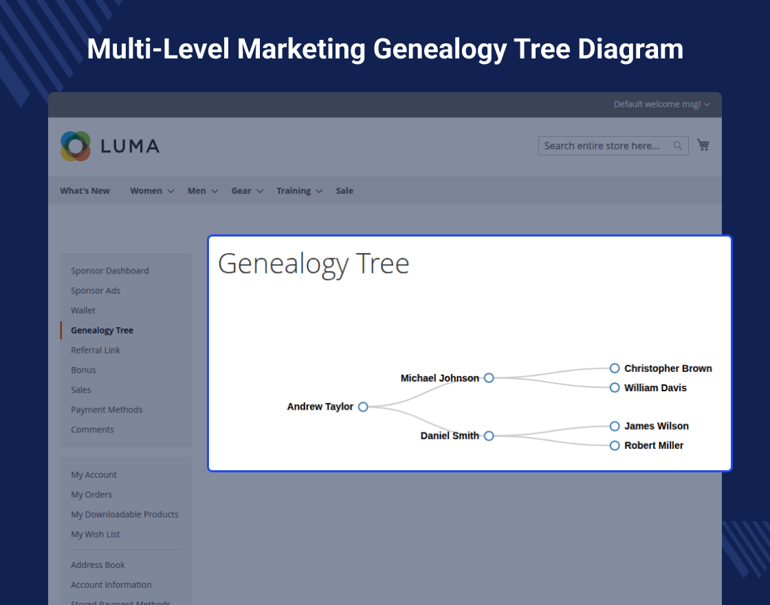Open Sponsor Ads page
The image size is (770, 605).
(x=96, y=291)
